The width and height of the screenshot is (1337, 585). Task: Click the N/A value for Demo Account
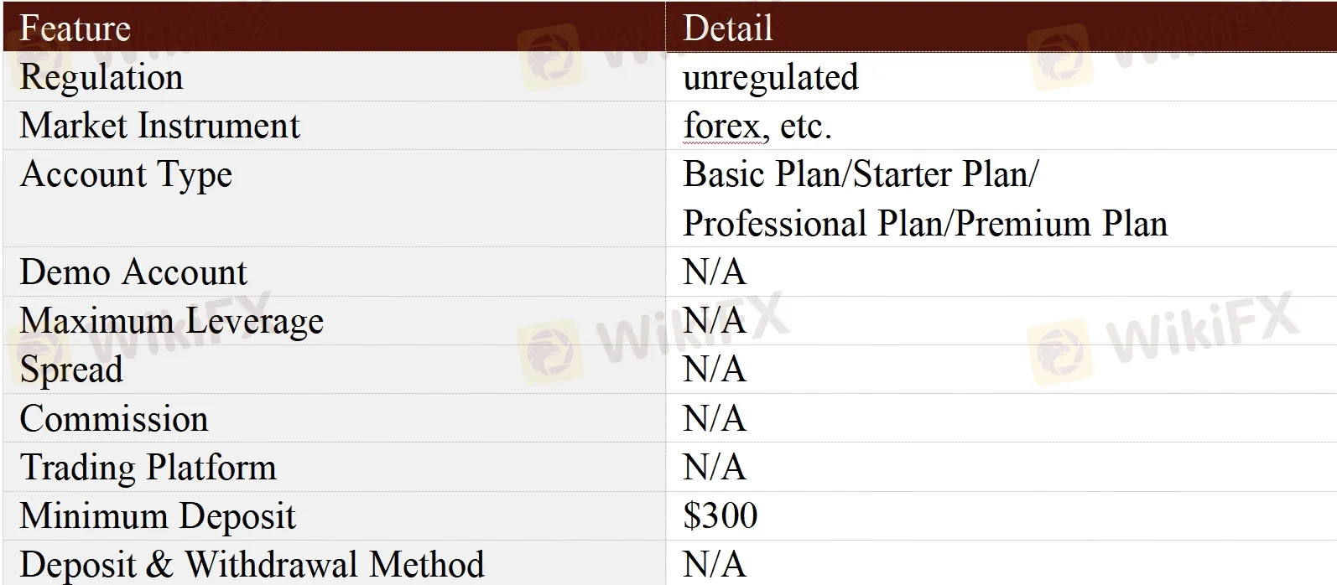[714, 272]
